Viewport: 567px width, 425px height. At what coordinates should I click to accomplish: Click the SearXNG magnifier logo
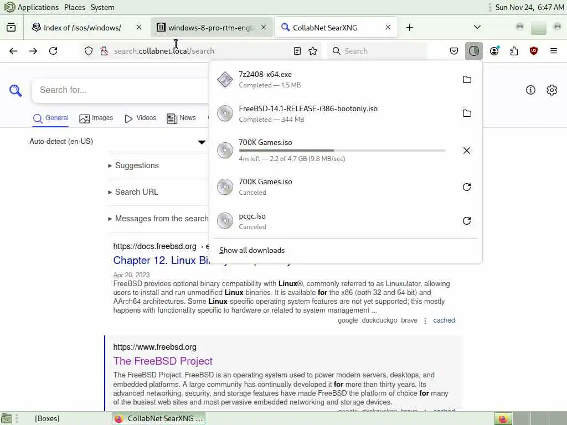coord(16,90)
